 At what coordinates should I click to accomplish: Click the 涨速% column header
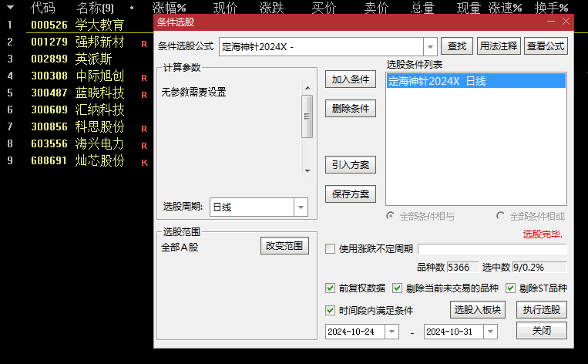505,8
